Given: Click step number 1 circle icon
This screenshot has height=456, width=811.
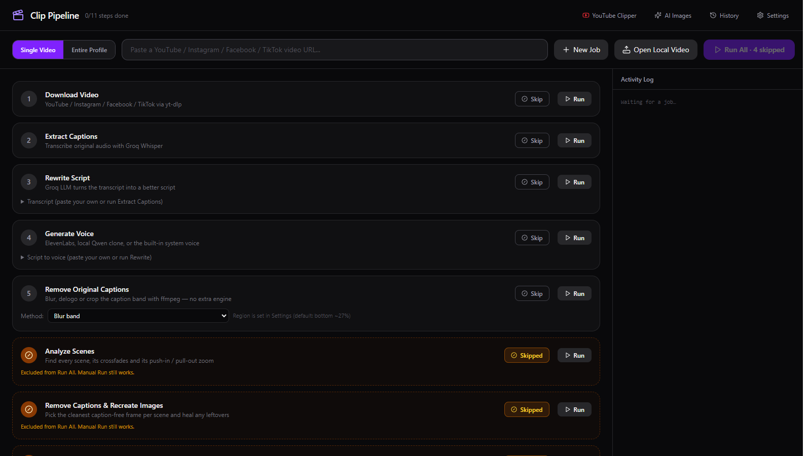Looking at the screenshot, I should pos(29,99).
